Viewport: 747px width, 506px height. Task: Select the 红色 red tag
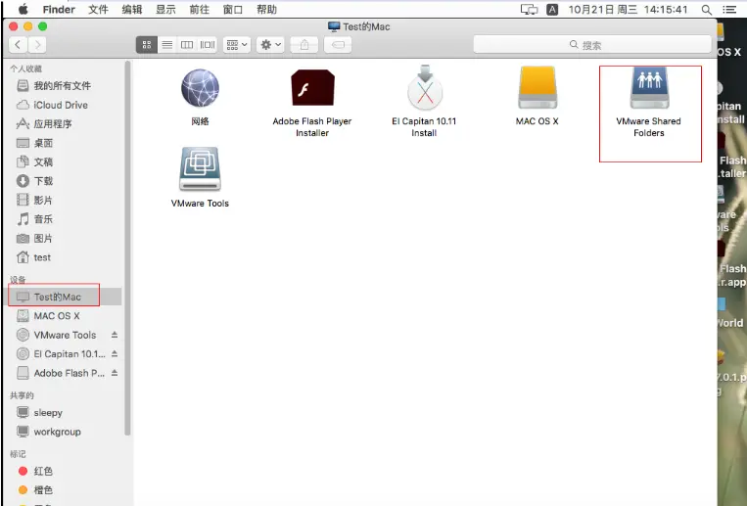click(x=65, y=471)
